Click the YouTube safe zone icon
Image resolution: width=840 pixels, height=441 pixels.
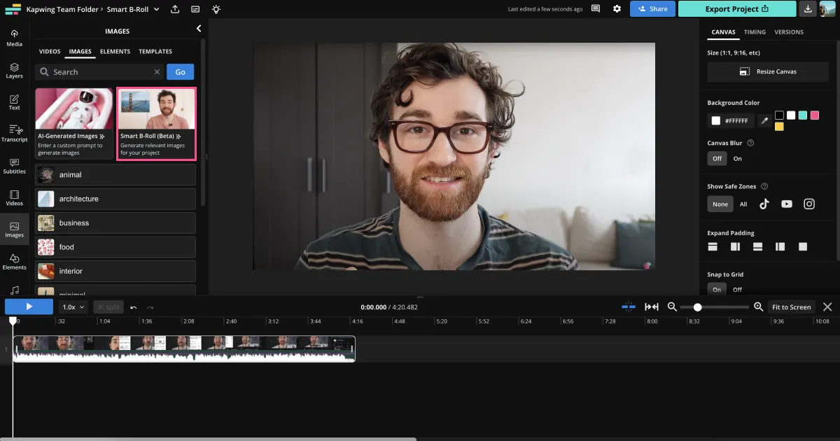[787, 204]
